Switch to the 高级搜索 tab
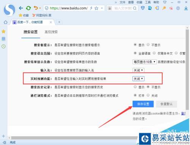 [51, 32]
